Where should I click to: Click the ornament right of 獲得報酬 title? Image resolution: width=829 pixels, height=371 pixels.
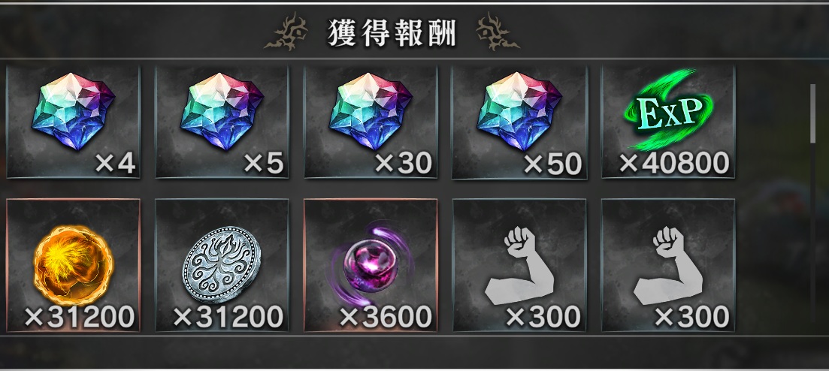[x=497, y=35]
